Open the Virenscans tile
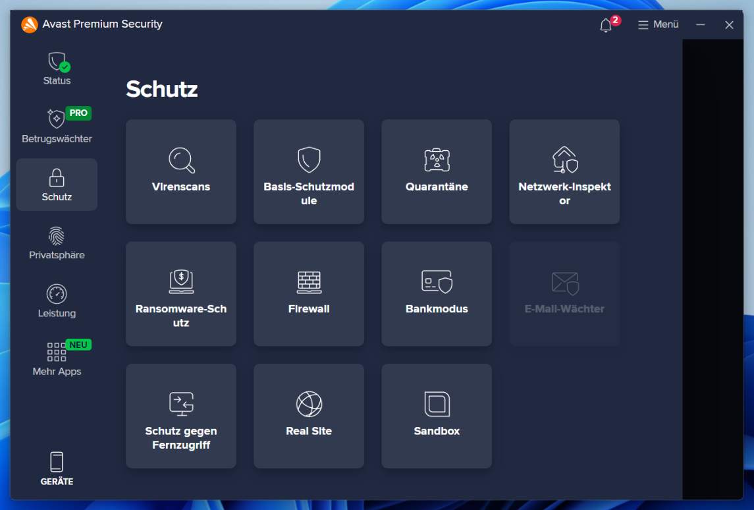Image resolution: width=754 pixels, height=510 pixels. (x=181, y=172)
